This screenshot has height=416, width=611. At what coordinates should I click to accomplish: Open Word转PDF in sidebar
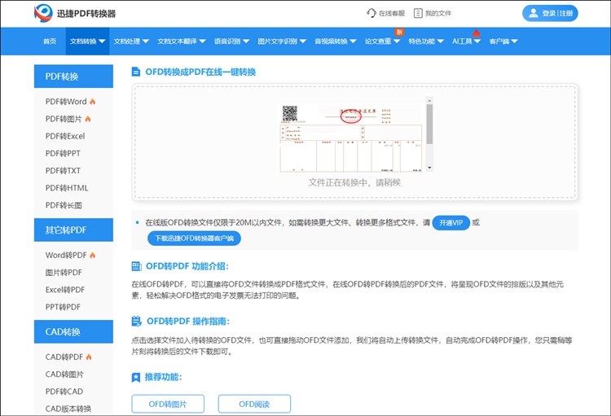(66, 255)
